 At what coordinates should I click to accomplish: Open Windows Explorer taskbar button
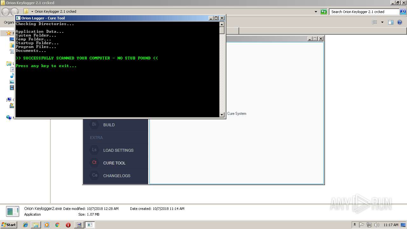click(36, 225)
